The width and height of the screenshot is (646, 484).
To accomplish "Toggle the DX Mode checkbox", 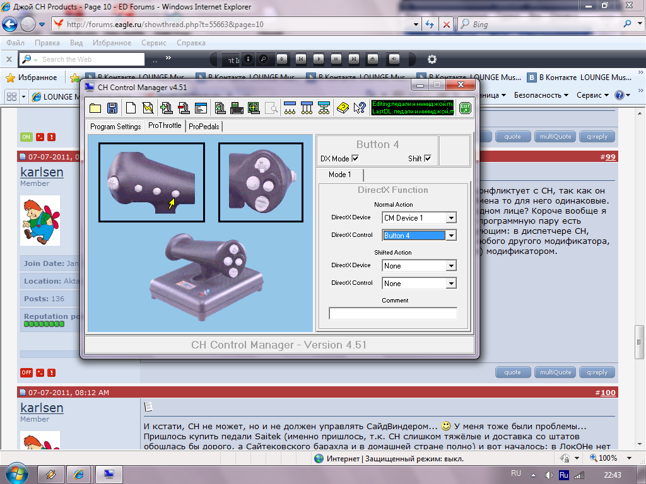I will [355, 158].
